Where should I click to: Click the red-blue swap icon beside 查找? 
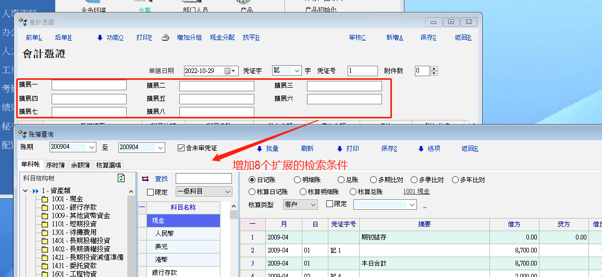pyautogui.click(x=145, y=178)
